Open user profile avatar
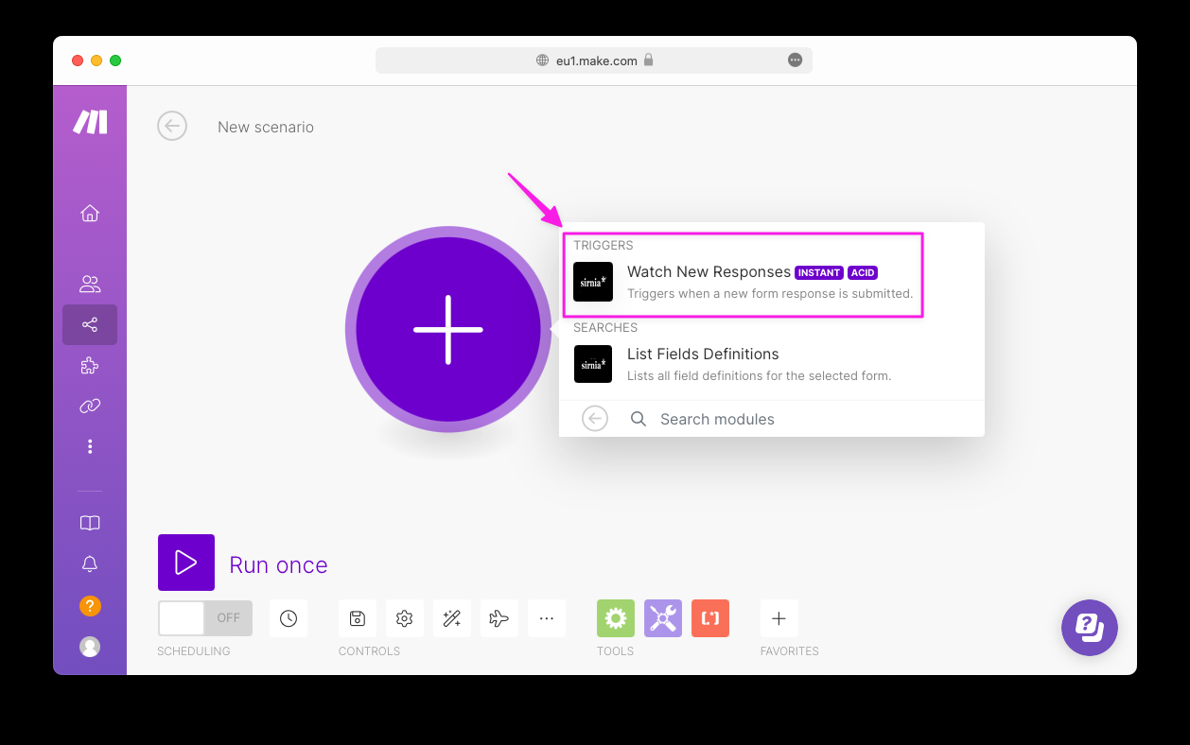Image resolution: width=1190 pixels, height=745 pixels. [90, 647]
